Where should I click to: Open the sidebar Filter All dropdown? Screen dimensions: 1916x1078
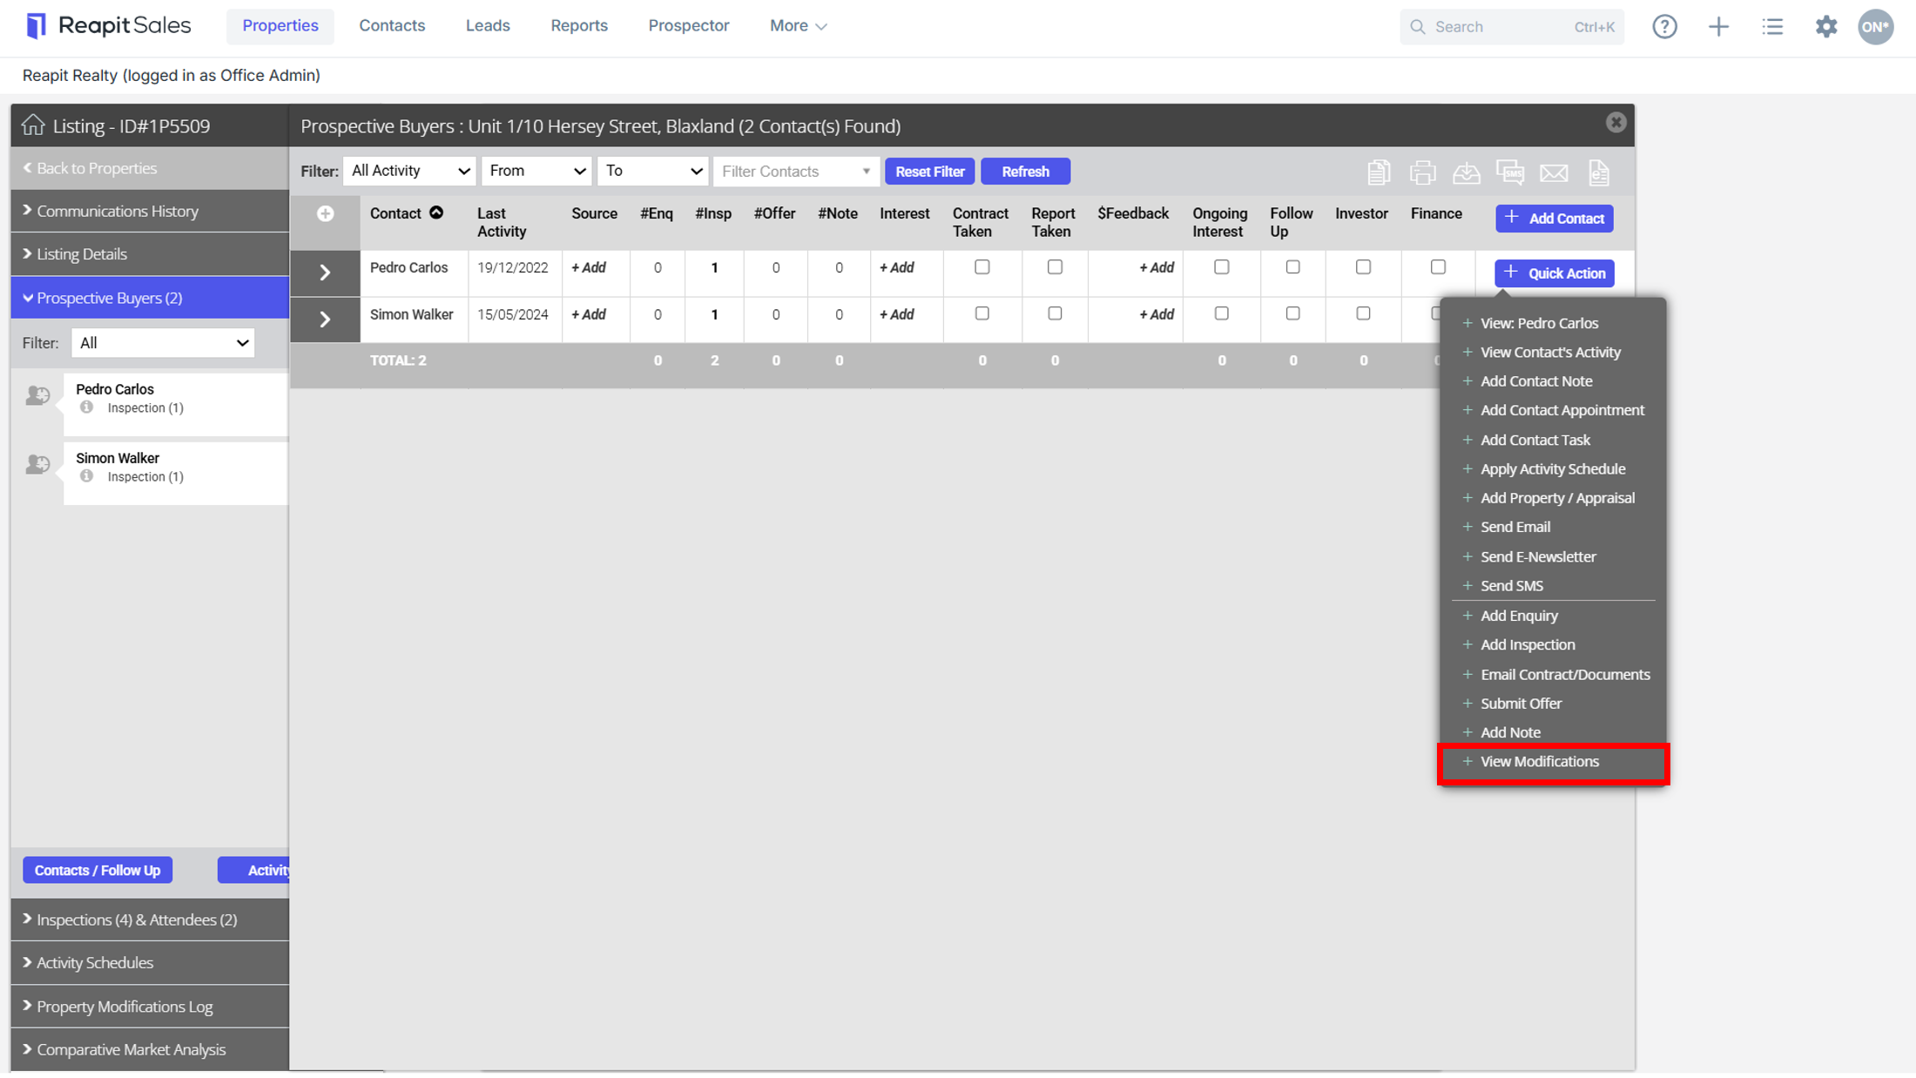coord(163,343)
